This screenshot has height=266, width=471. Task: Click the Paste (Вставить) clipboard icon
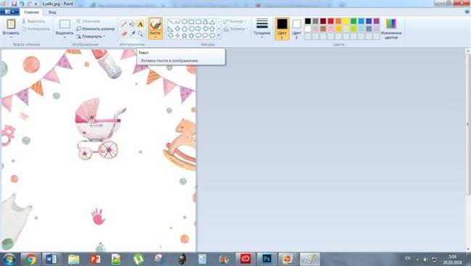[11, 24]
